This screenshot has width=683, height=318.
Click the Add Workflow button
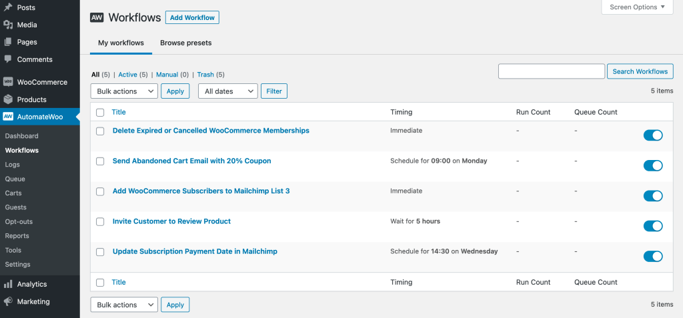point(192,17)
